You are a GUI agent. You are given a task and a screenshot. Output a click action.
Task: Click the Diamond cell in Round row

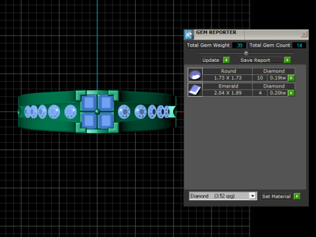(274, 71)
